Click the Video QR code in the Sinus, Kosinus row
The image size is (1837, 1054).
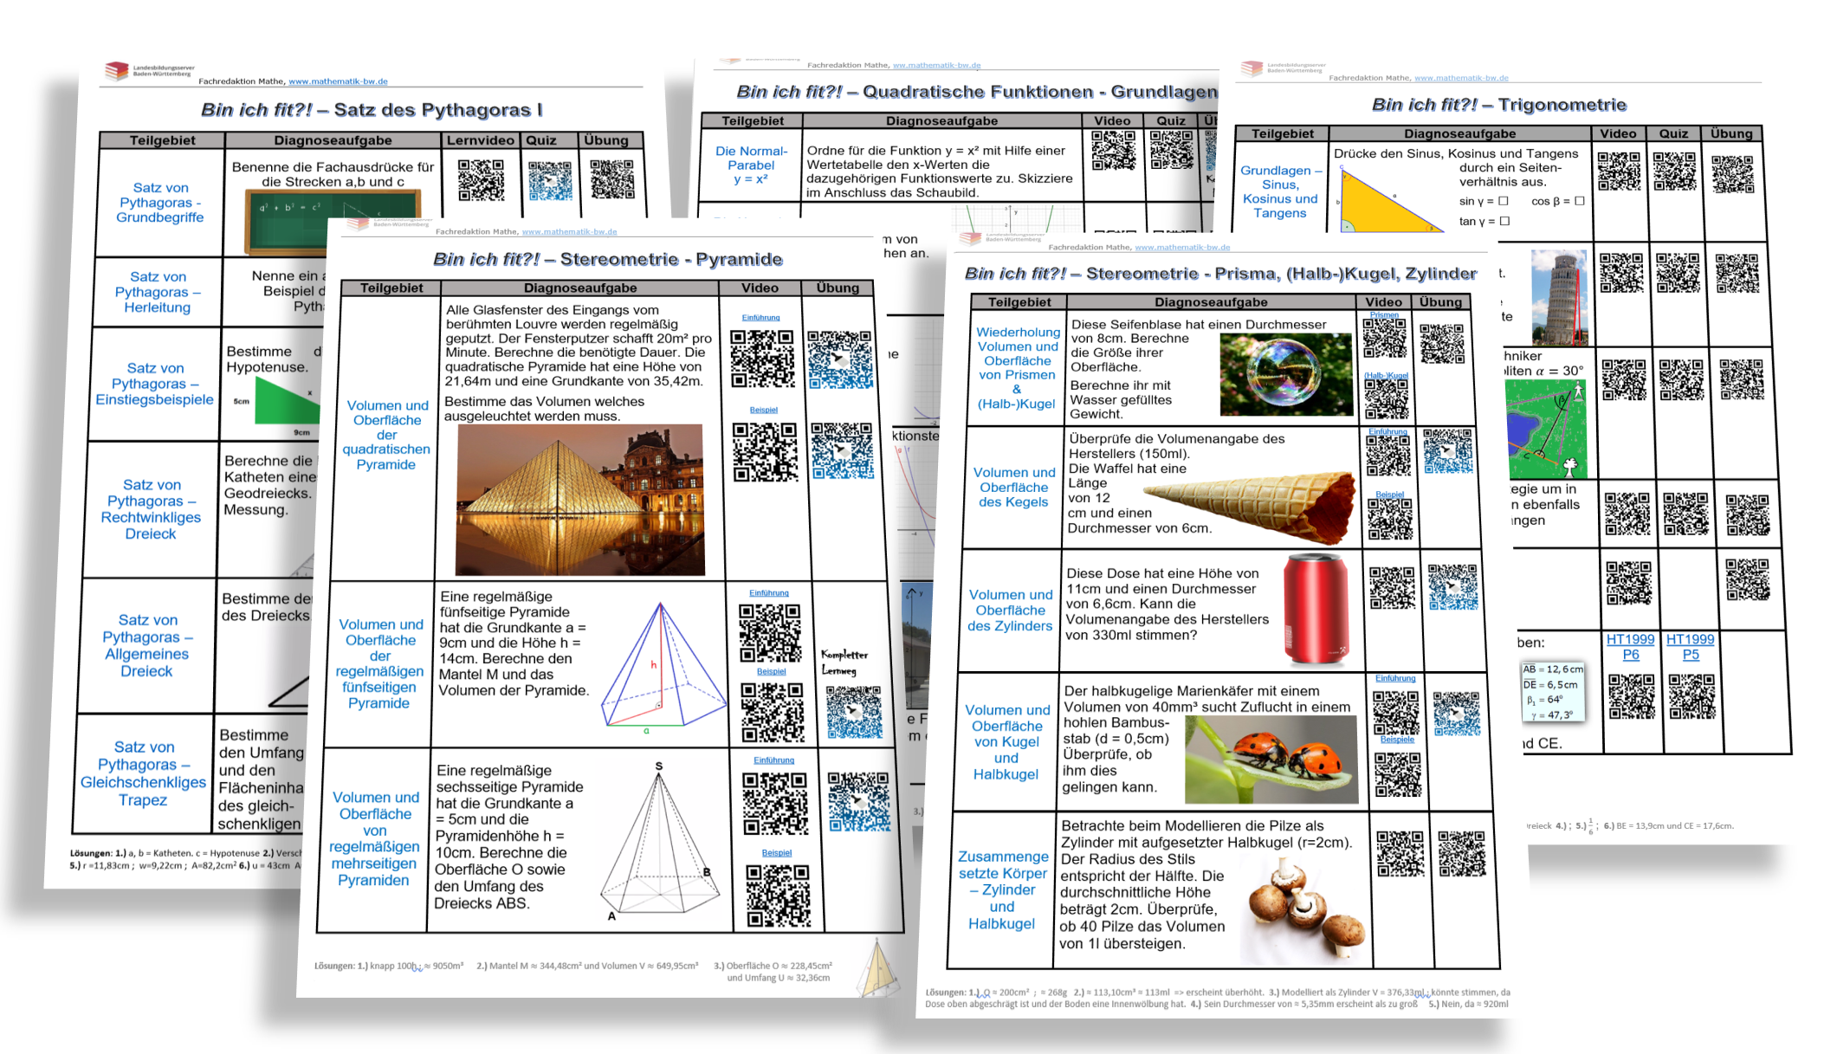(1619, 171)
